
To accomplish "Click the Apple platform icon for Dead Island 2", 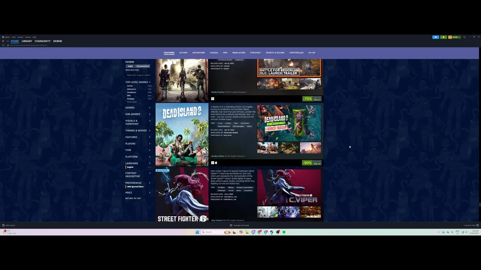I will click(x=216, y=163).
